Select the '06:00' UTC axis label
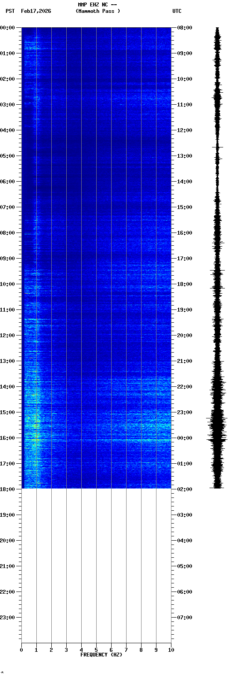This screenshot has height=677, width=236. 185,592
